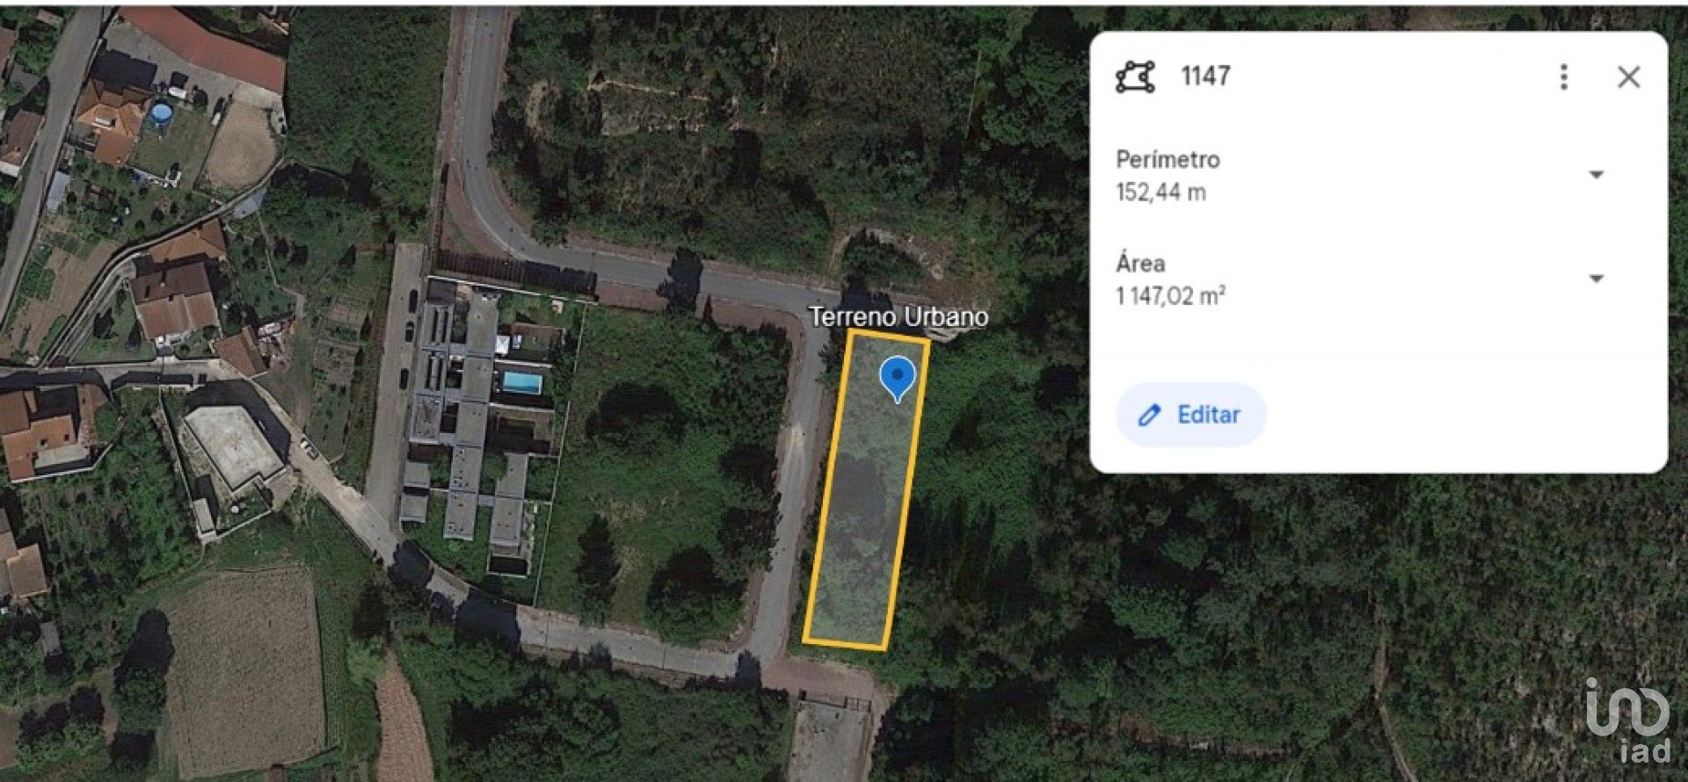
Task: Click the polygon shape icon beside 1147
Action: click(x=1135, y=77)
